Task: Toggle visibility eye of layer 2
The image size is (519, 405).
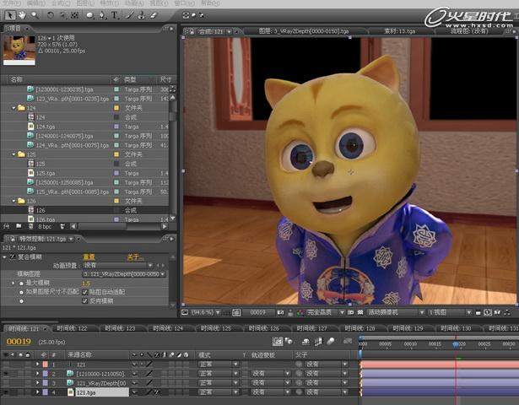Action: point(6,374)
